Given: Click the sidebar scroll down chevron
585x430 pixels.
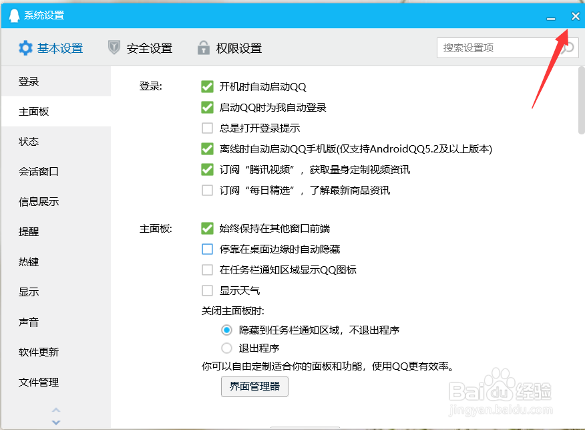Looking at the screenshot, I should pyautogui.click(x=56, y=422).
